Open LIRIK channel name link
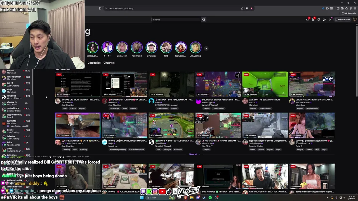The height and width of the screenshot is (201, 358). (x=158, y=102)
